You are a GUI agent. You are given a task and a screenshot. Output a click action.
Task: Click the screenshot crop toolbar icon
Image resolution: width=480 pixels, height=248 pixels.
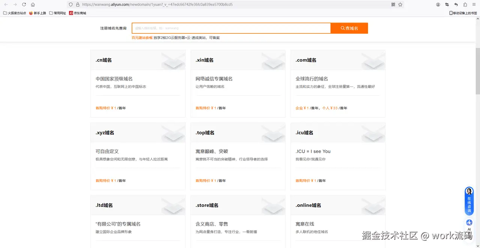point(447,4)
